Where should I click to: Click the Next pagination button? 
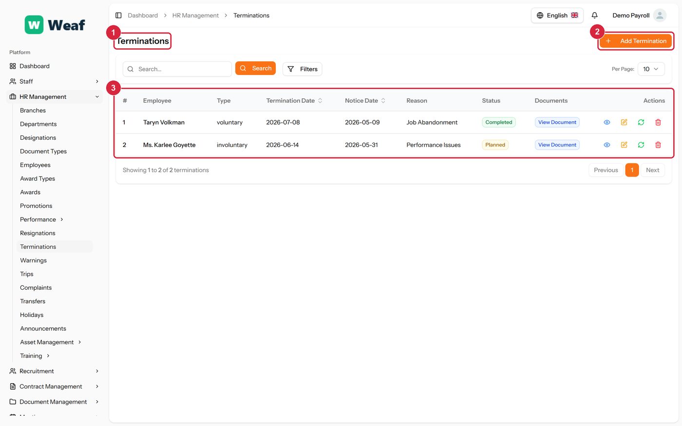pos(652,170)
